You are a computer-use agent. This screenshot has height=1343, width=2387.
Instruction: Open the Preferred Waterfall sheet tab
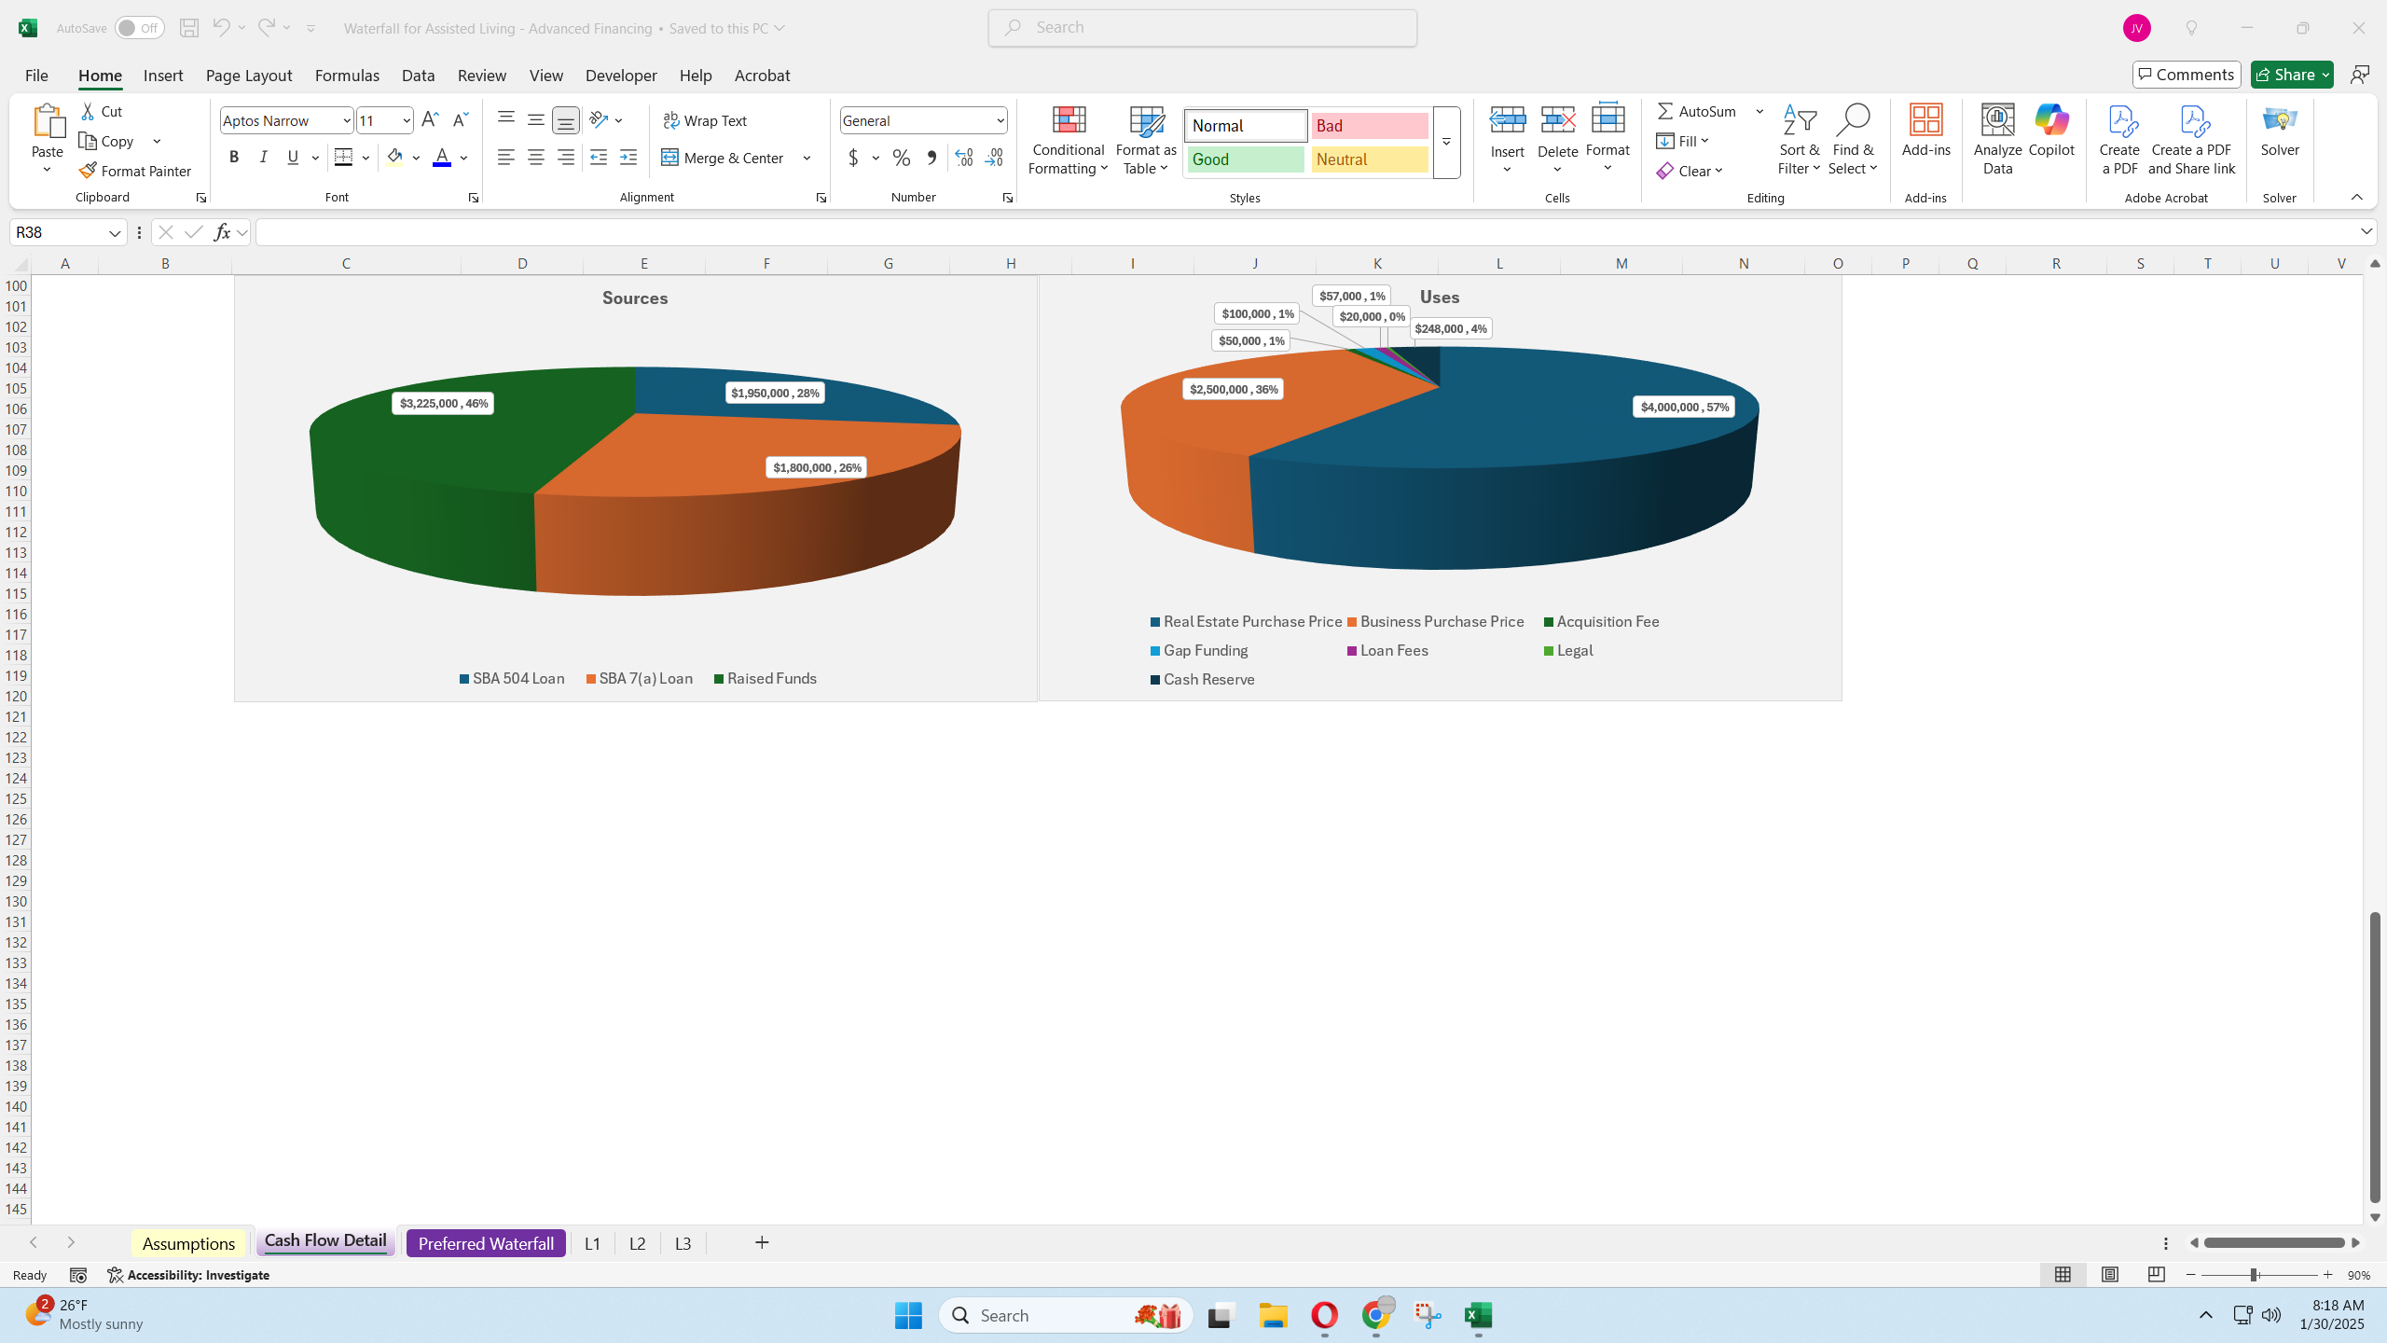pyautogui.click(x=486, y=1243)
